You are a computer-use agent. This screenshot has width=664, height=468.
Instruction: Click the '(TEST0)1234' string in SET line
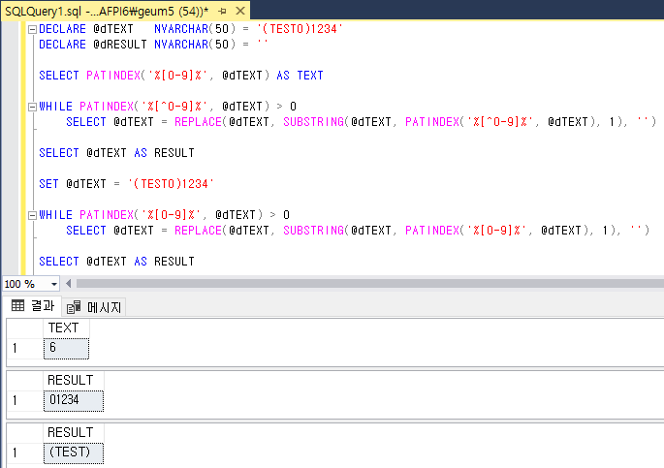click(x=171, y=184)
